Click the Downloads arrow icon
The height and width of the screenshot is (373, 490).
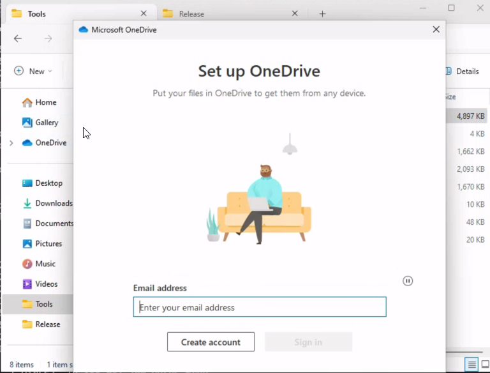[27, 203]
